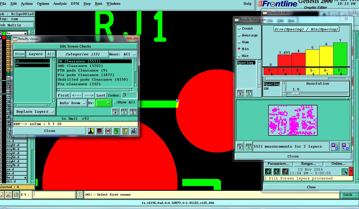Open the Analysis menu
The width and height of the screenshot is (359, 209).
[60, 4]
